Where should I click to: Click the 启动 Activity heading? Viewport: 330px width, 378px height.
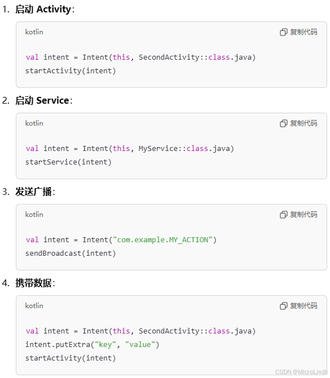(45, 10)
